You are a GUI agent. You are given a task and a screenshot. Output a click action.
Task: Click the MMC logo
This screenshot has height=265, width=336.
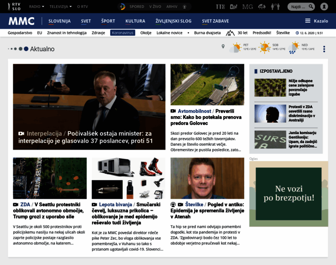(21, 21)
